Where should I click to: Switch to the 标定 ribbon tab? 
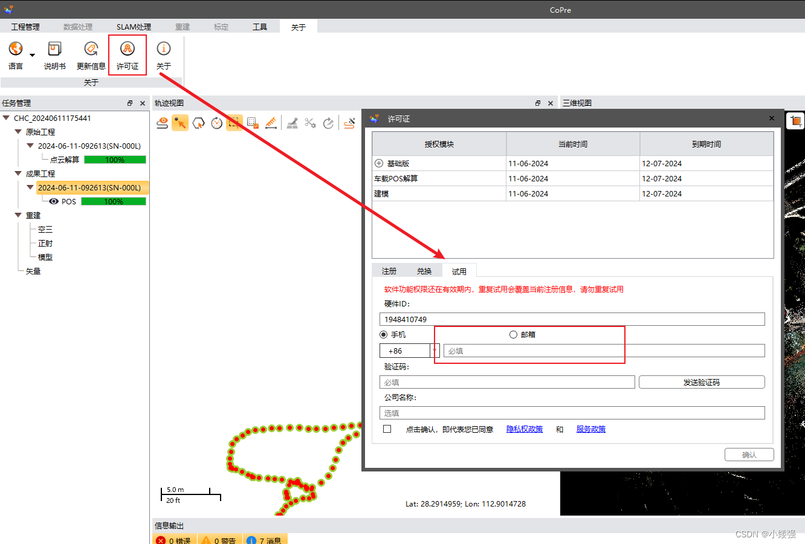pyautogui.click(x=221, y=27)
